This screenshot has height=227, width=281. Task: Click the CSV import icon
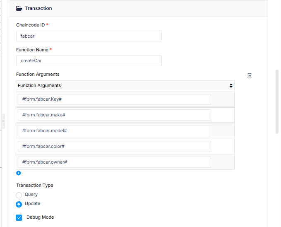point(249,76)
